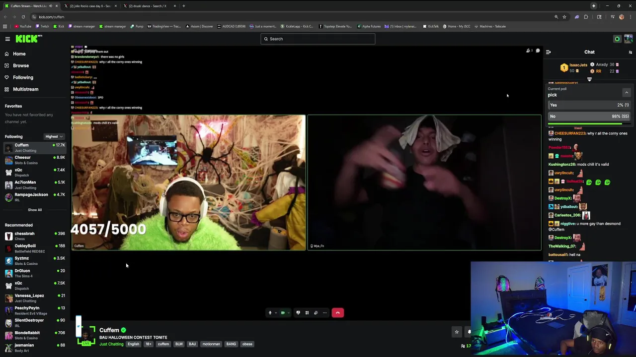636x357 pixels.
Task: Vote Yes in the poll
Action: point(589,105)
